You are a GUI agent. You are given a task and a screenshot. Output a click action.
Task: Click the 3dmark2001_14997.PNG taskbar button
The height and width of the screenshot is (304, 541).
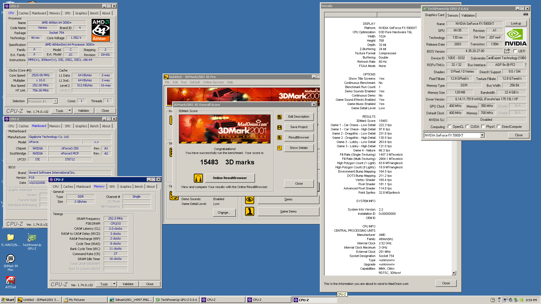131,300
